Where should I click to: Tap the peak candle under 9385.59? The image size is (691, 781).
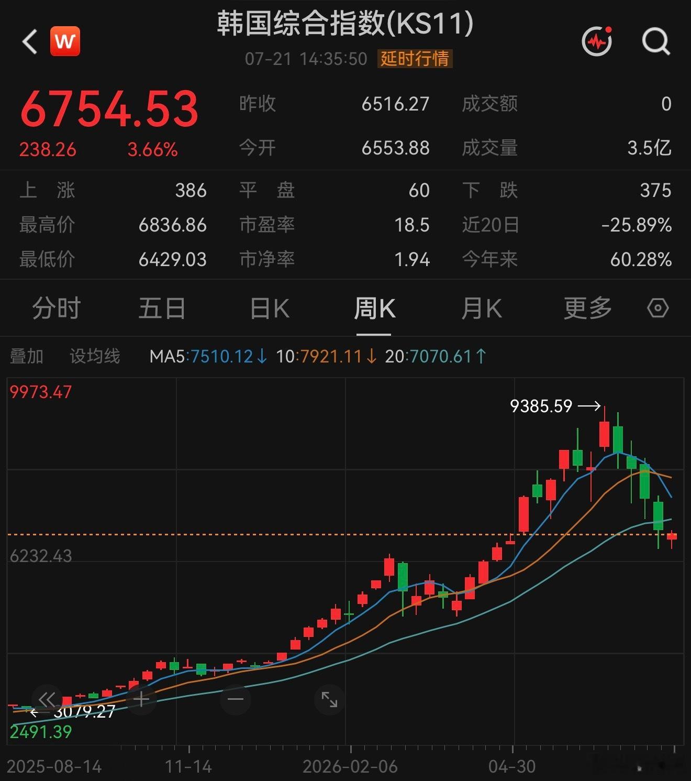(x=604, y=434)
